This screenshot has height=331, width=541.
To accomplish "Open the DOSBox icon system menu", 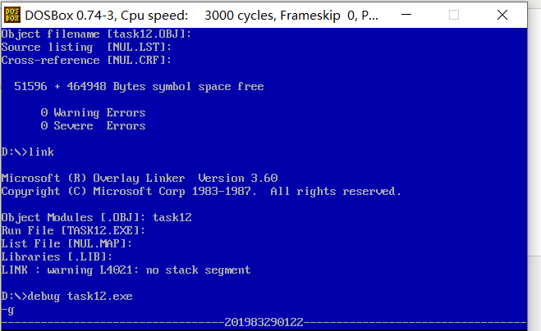I will pyautogui.click(x=12, y=15).
